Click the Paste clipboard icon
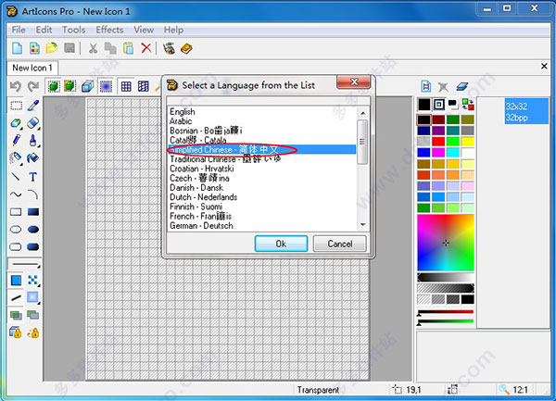 tap(129, 48)
